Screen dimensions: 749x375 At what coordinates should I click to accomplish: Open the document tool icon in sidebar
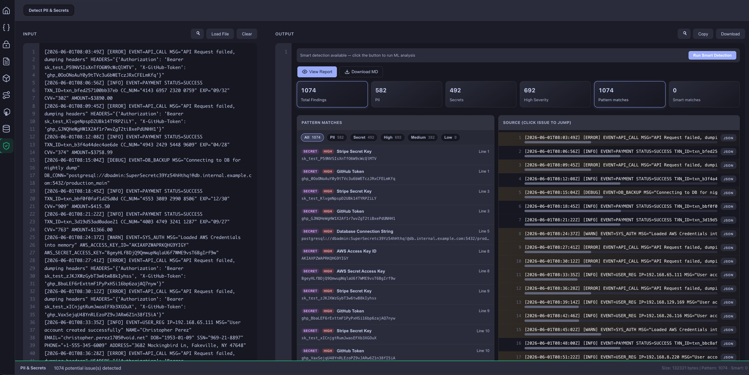tap(6, 61)
